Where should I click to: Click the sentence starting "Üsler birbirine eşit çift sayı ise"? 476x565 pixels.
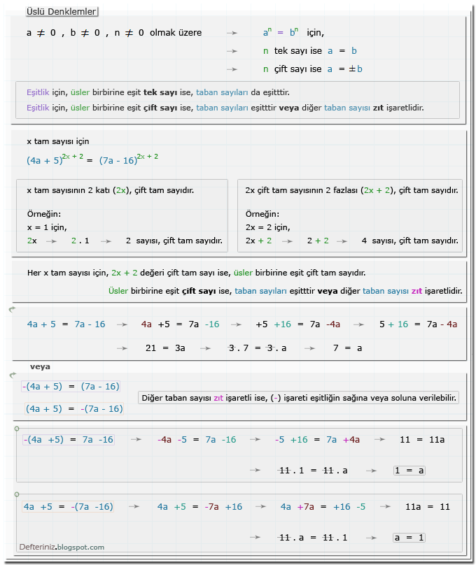click(x=285, y=291)
